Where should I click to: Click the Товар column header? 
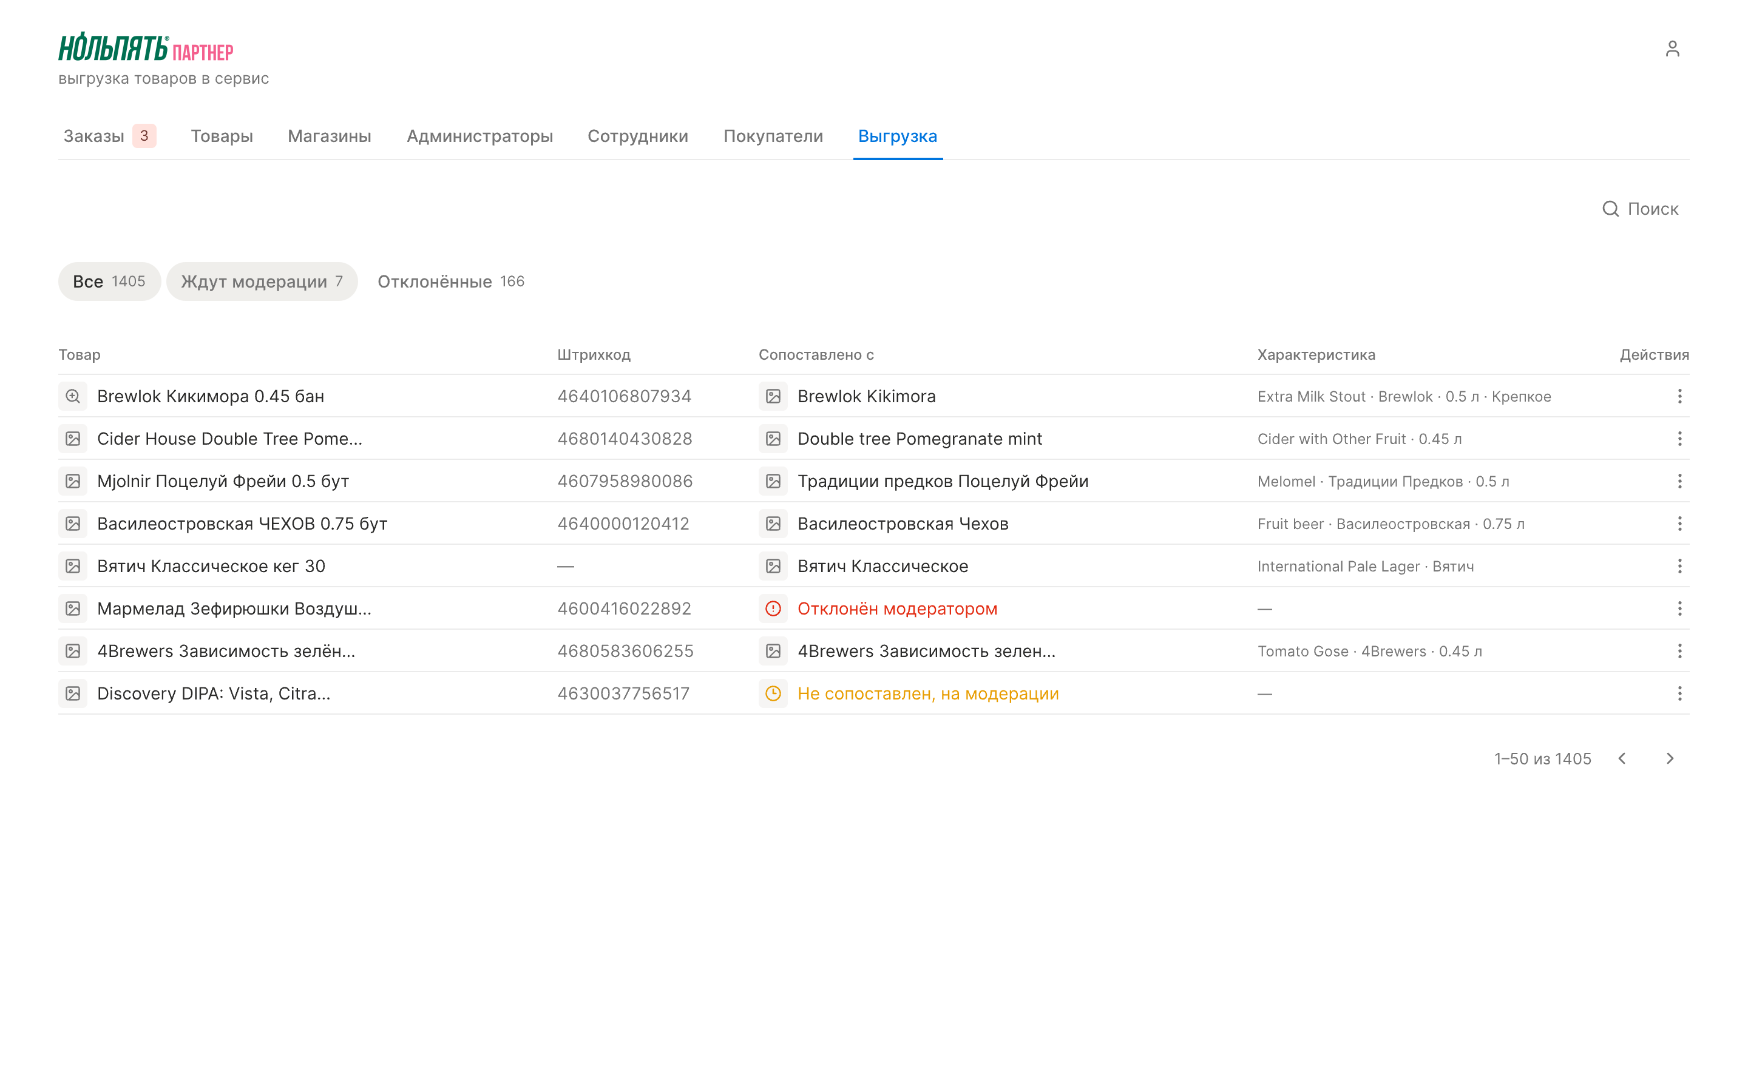[x=80, y=355]
